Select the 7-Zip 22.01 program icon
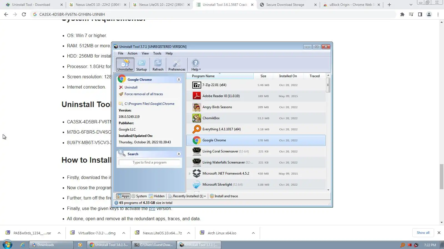 pos(197,85)
